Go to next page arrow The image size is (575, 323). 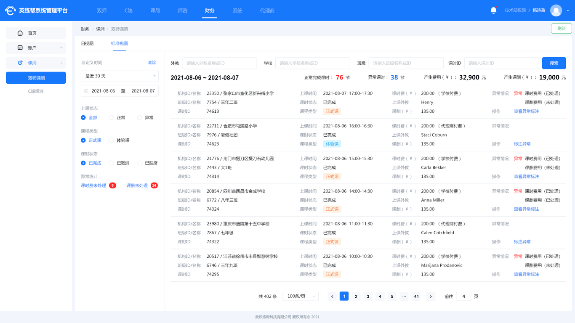pyautogui.click(x=431, y=297)
